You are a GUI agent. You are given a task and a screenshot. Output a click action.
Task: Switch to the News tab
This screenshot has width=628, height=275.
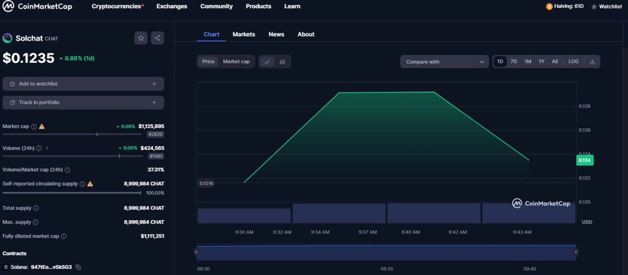276,35
